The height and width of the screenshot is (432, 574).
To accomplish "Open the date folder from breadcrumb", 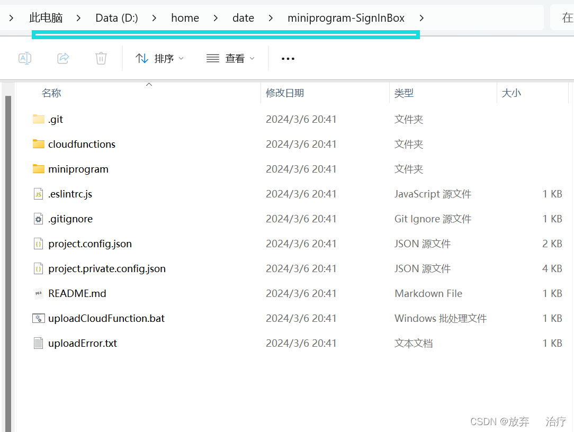I will coord(243,17).
